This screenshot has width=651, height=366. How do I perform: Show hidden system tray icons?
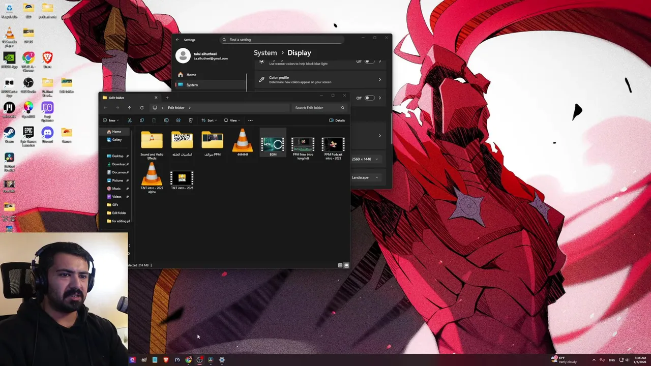[594, 360]
